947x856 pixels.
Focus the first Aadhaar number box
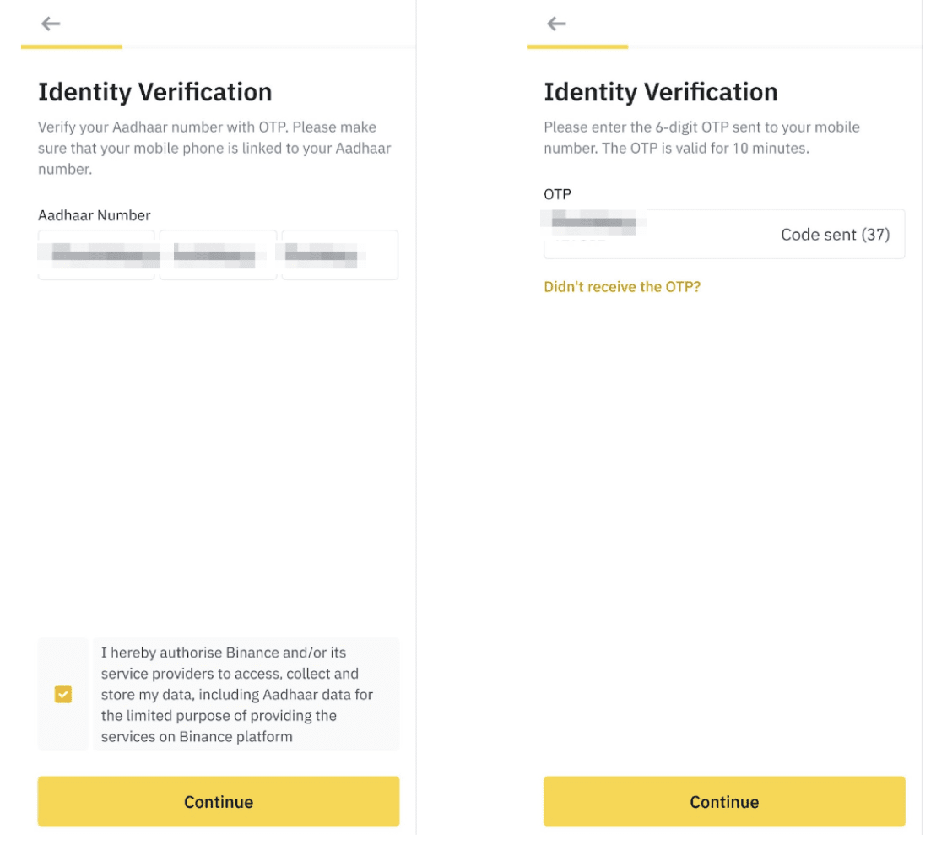click(x=96, y=254)
